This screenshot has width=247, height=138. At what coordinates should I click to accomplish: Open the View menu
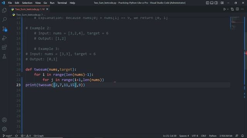click(38, 3)
